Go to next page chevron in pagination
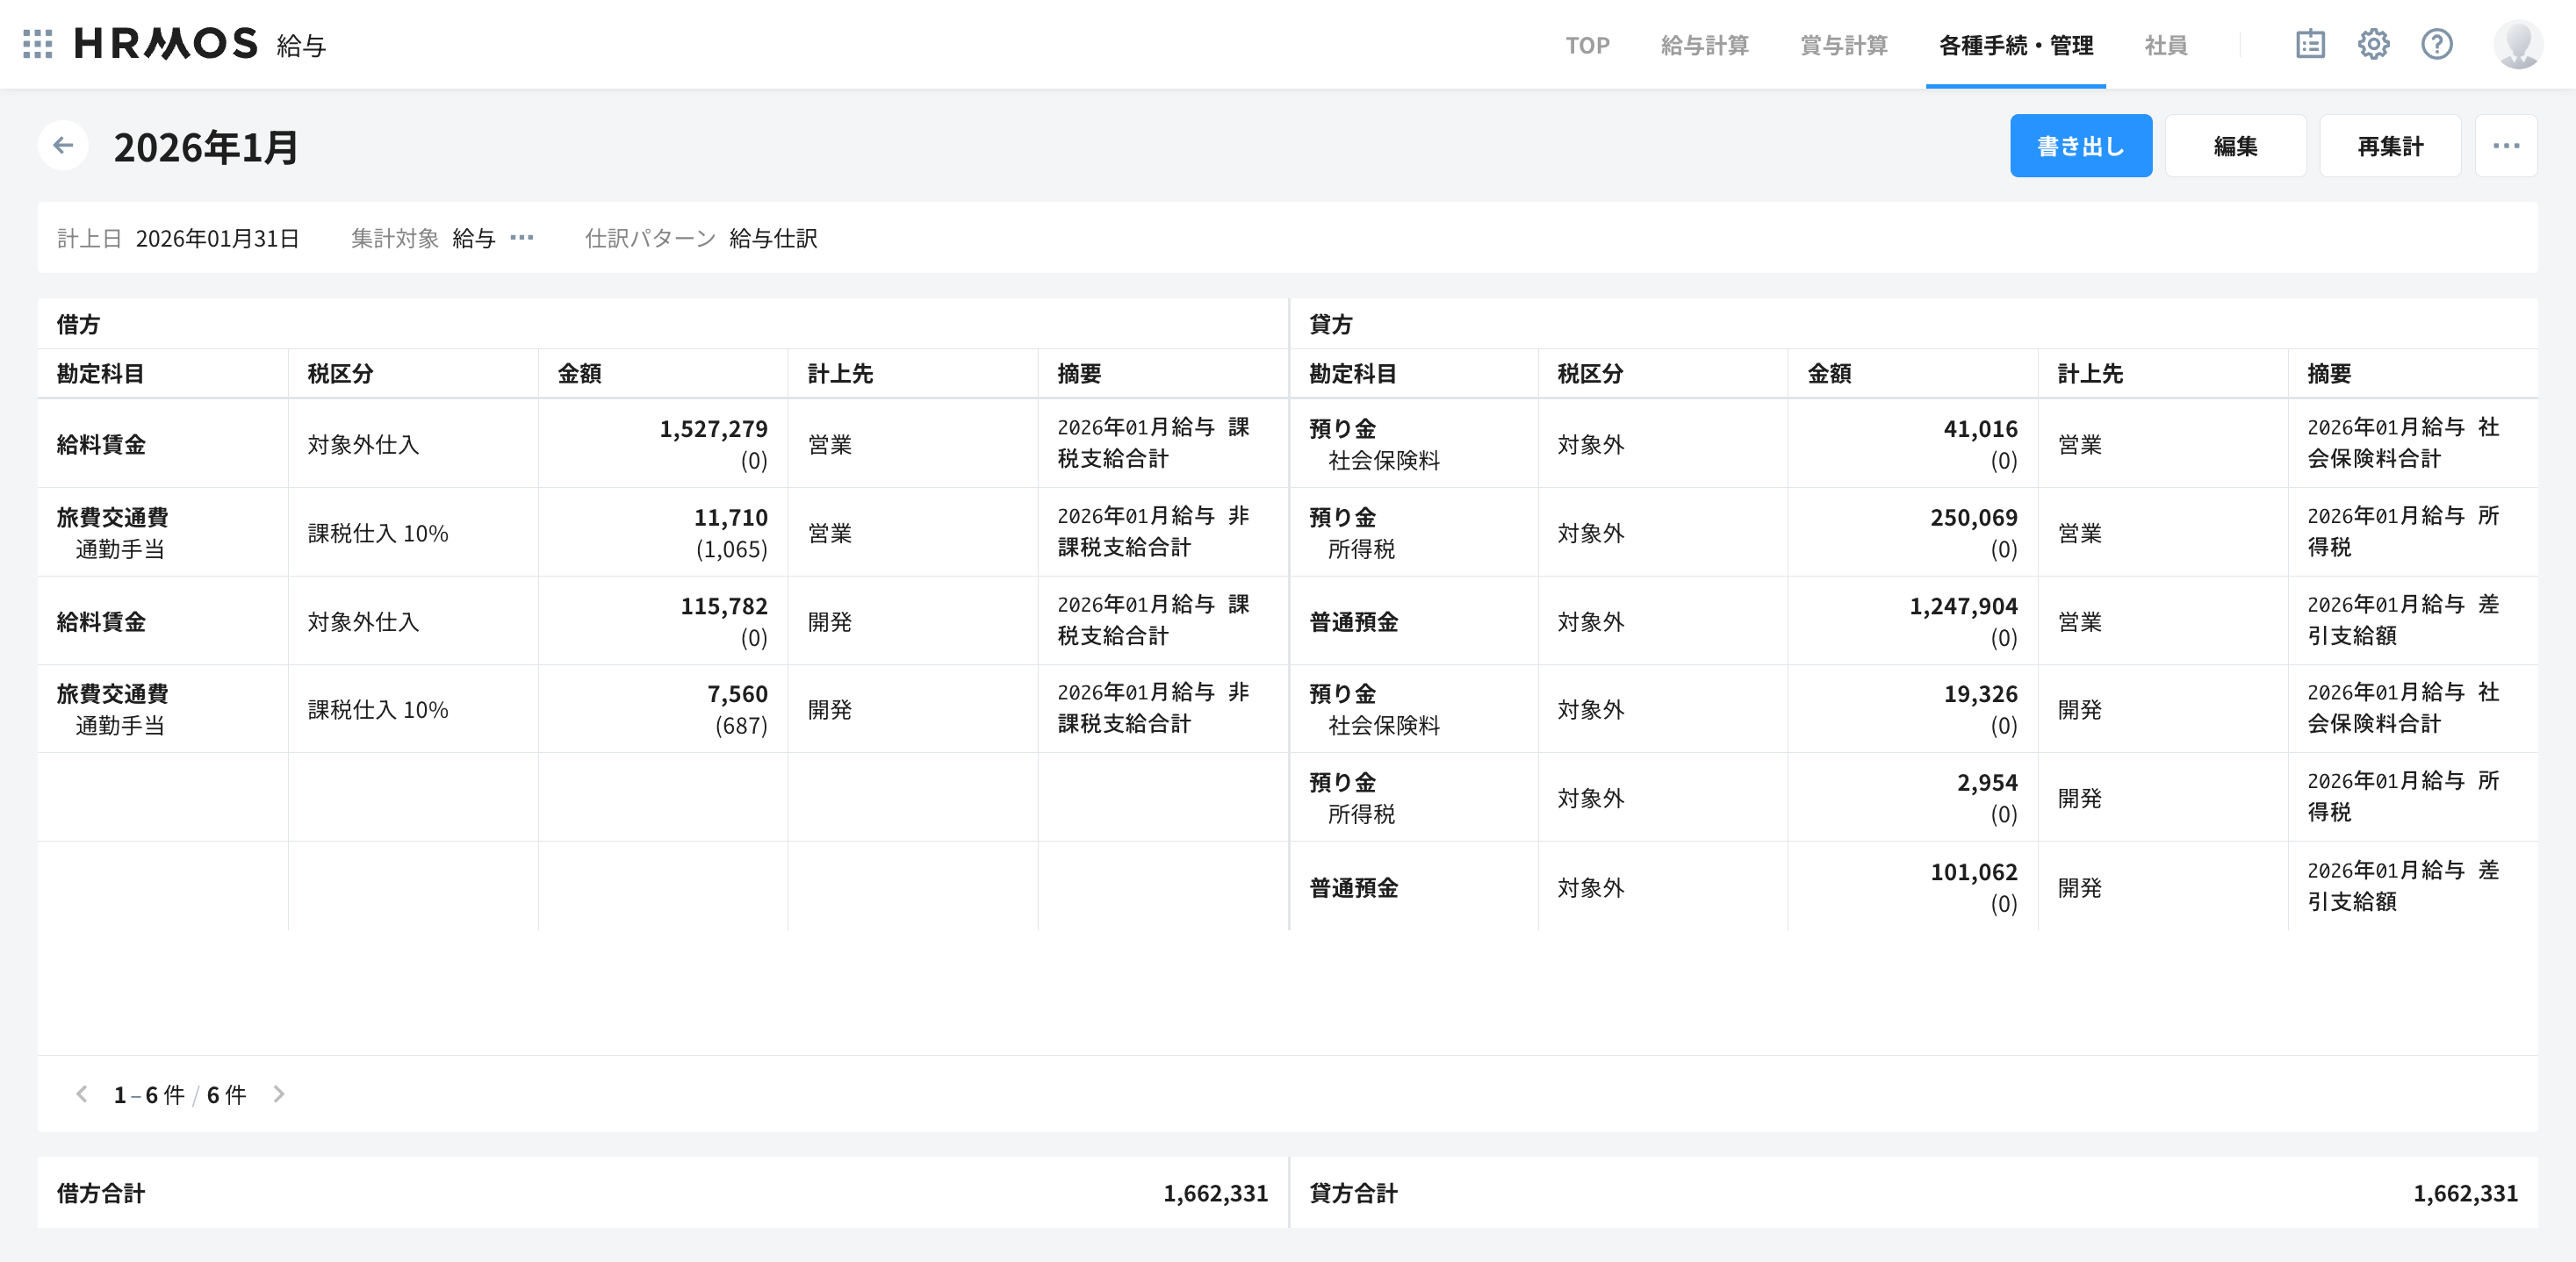 279,1094
